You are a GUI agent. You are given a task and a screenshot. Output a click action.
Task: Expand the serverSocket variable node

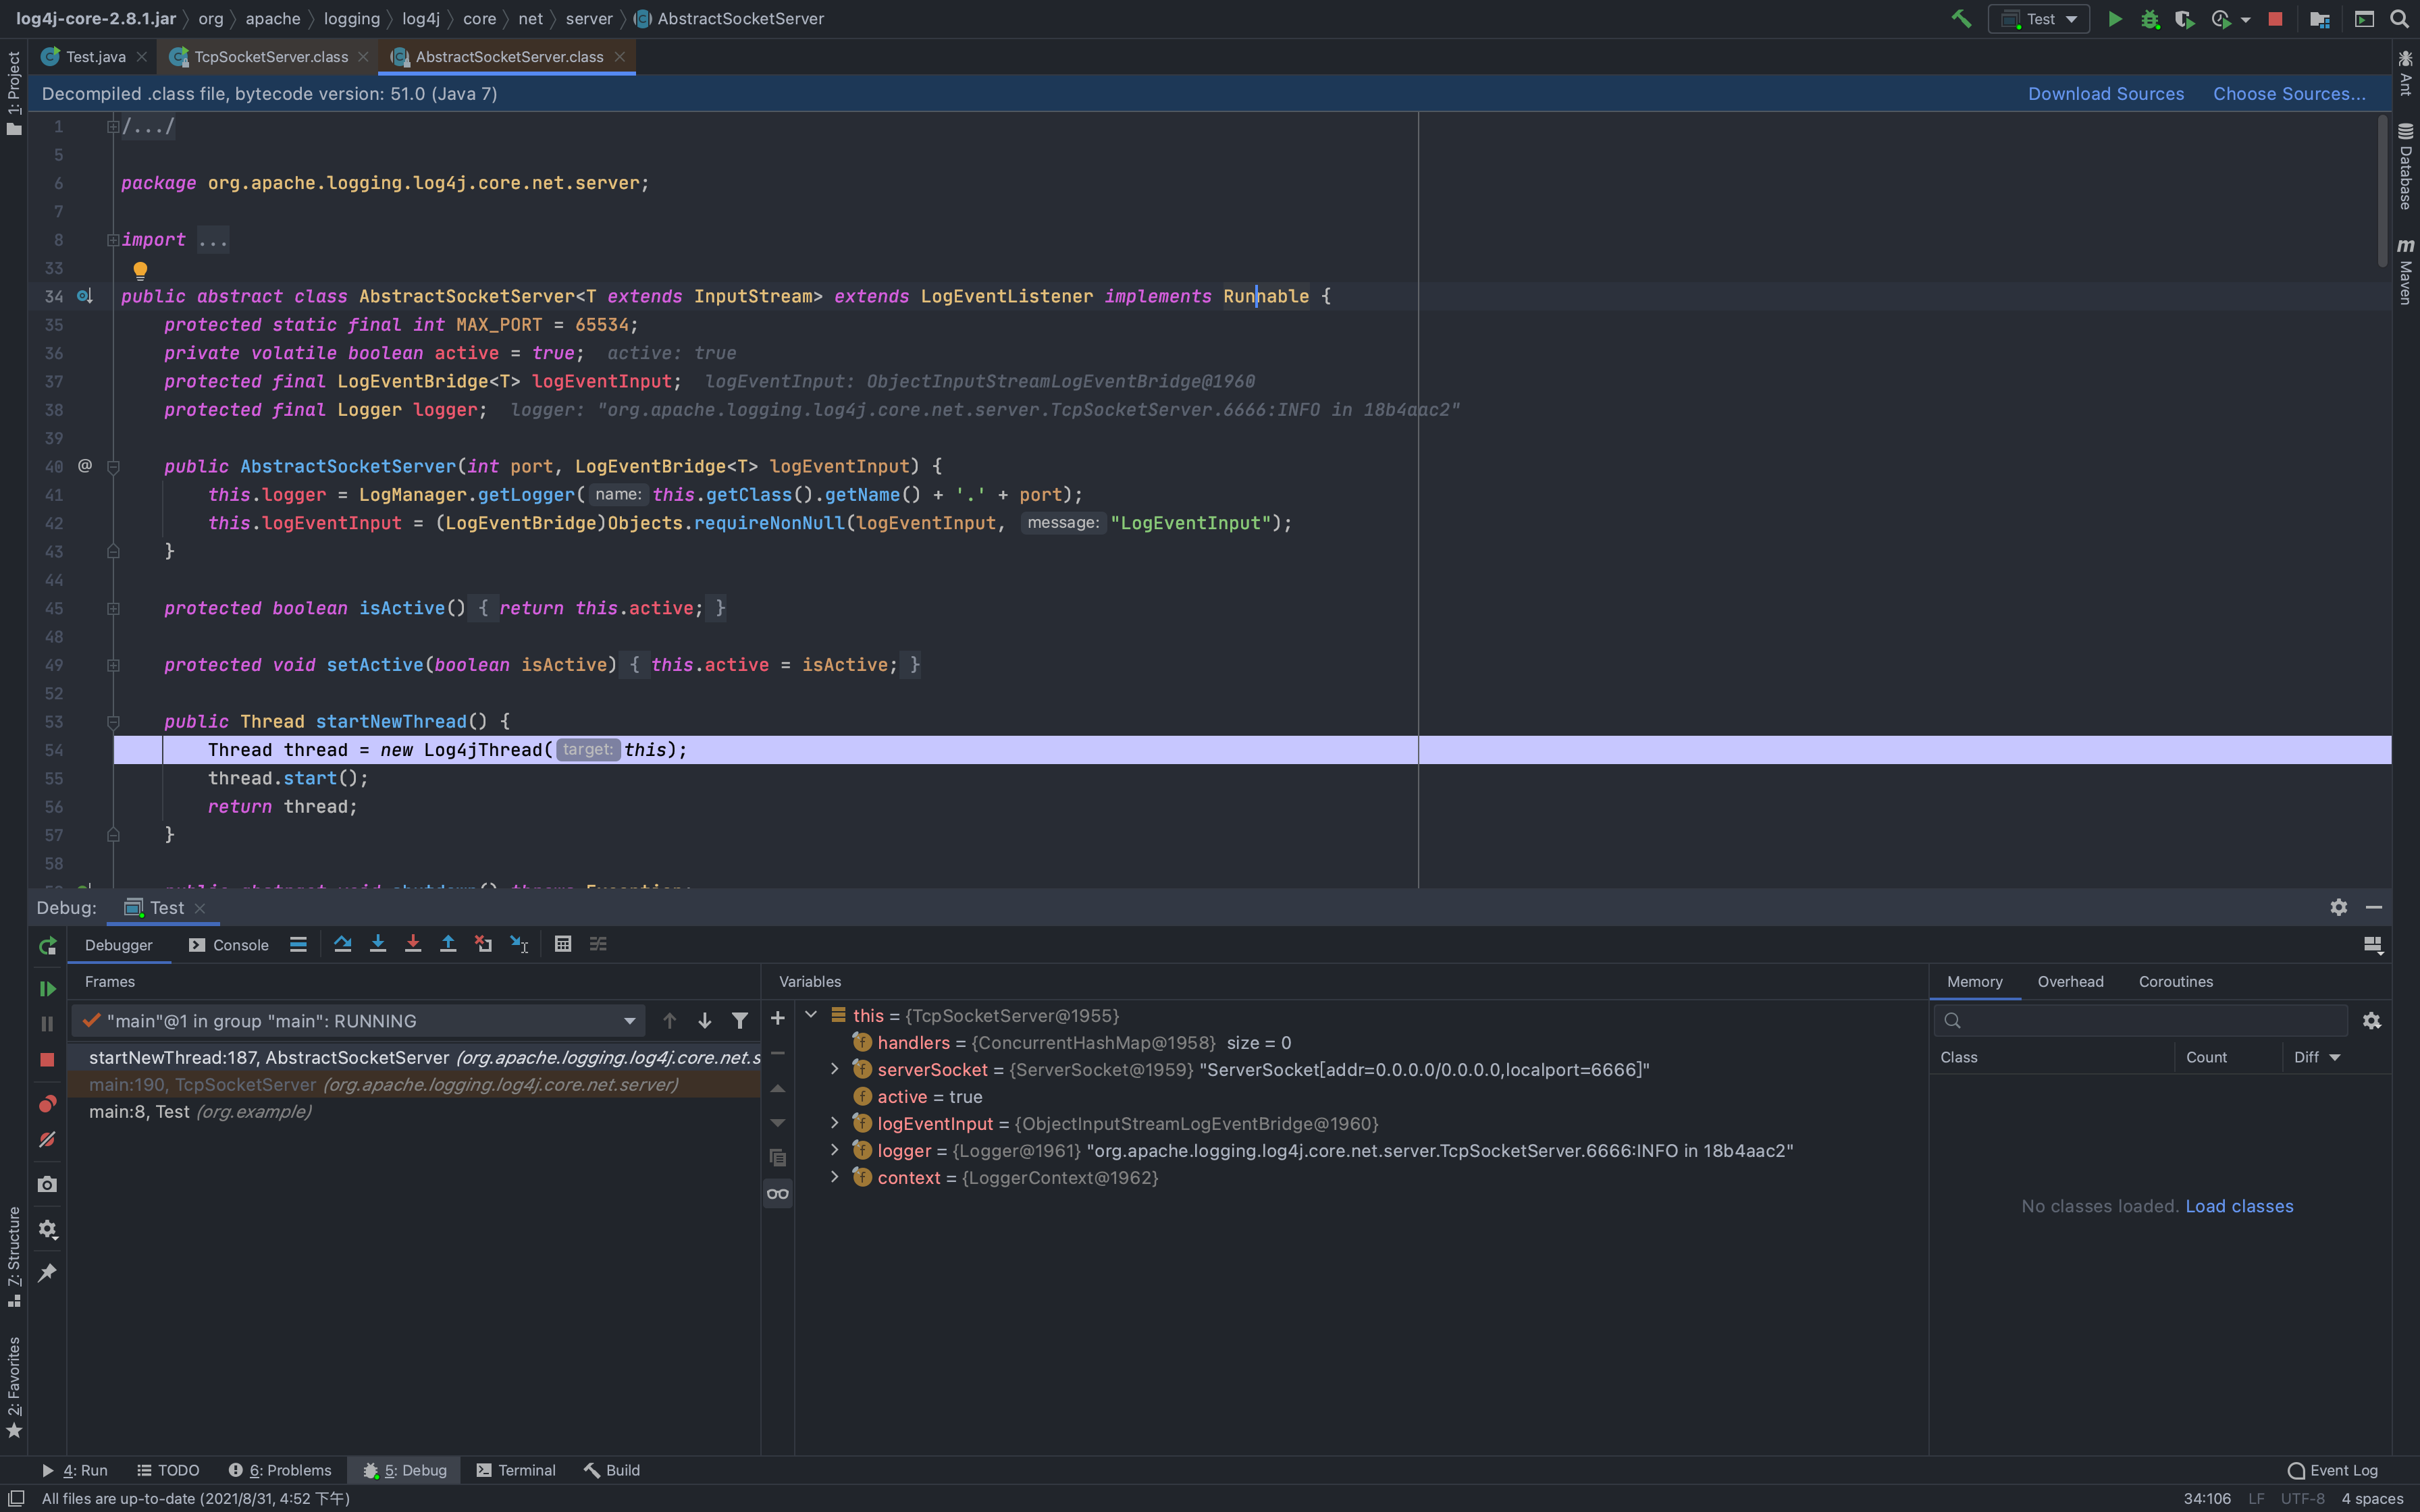tap(835, 1070)
